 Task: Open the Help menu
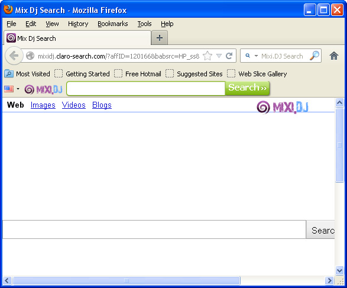(167, 24)
